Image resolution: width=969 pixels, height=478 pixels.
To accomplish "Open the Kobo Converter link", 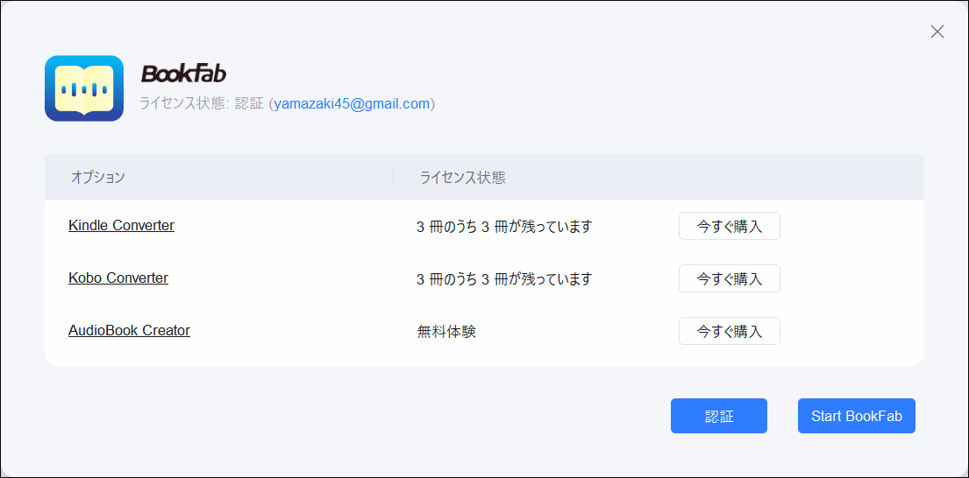I will pyautogui.click(x=118, y=278).
